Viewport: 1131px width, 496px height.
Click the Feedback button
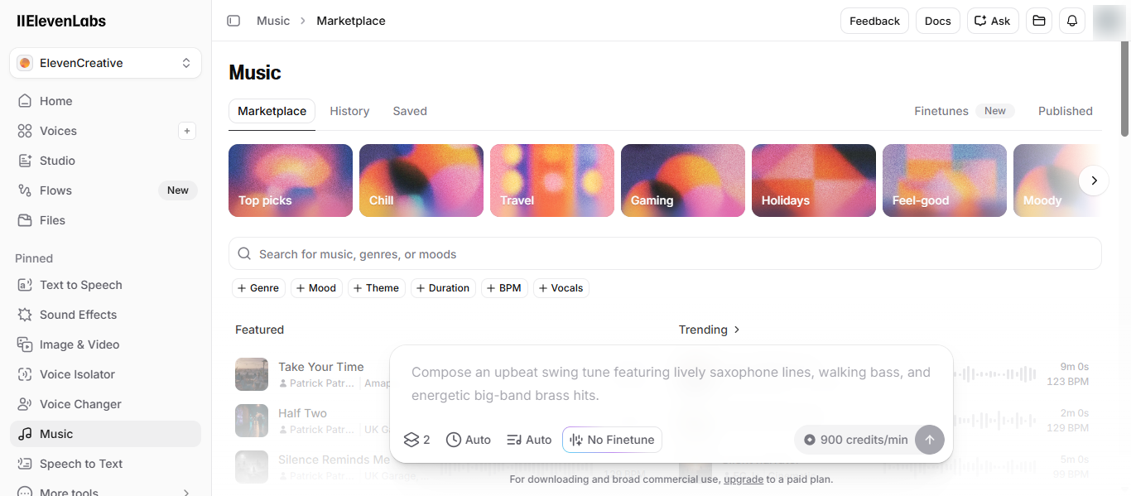(874, 20)
